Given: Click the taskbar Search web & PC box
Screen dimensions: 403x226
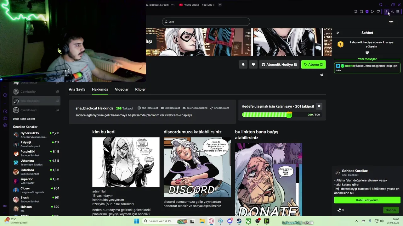Looking at the screenshot, I should pos(165,221).
